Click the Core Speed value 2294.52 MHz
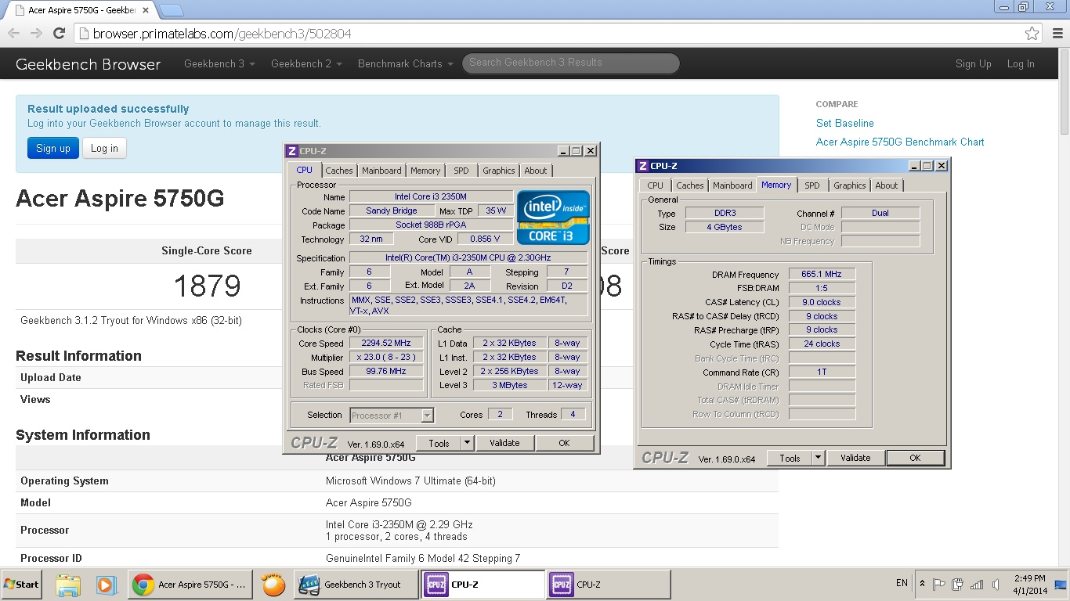This screenshot has width=1070, height=601. click(386, 343)
